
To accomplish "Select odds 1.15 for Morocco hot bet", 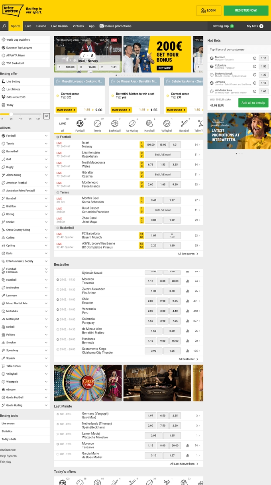I will (263, 58).
